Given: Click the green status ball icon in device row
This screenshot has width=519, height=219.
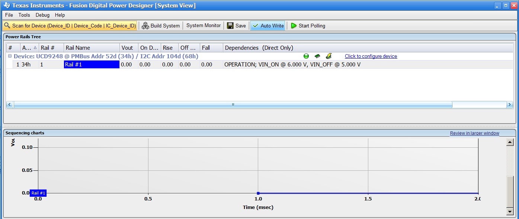Looking at the screenshot, I should point(306,56).
